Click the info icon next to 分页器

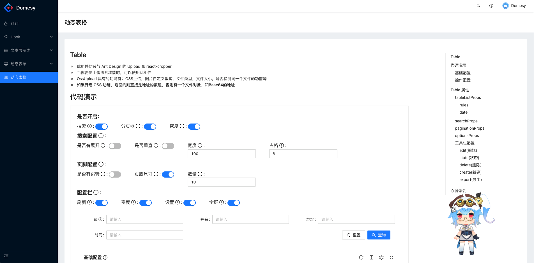pos(138,126)
